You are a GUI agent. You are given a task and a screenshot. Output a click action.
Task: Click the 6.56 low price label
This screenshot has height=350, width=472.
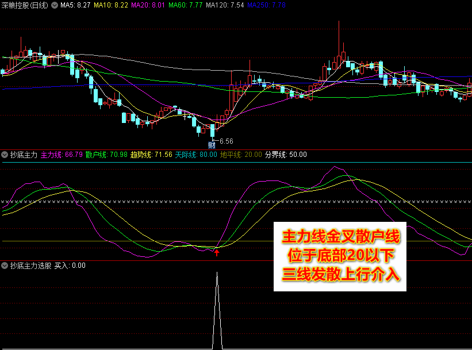(227, 141)
